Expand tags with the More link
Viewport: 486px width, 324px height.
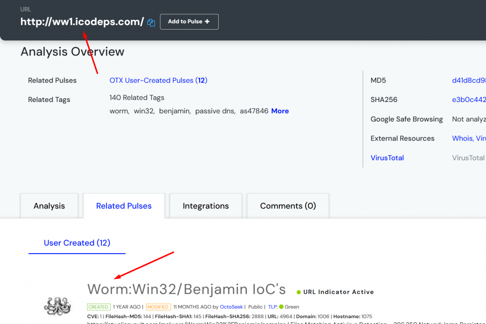coord(280,111)
